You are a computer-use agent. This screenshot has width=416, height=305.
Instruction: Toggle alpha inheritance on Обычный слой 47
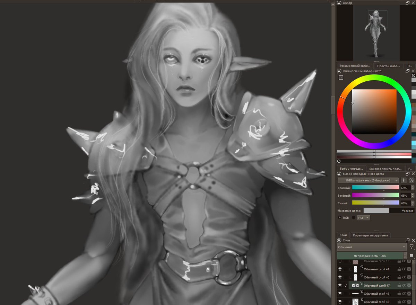tap(404, 286)
